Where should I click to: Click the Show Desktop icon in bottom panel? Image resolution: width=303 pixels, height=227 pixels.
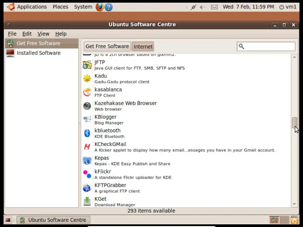click(x=8, y=220)
